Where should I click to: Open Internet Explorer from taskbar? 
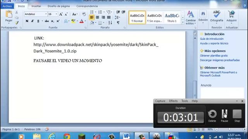click(x=52, y=136)
